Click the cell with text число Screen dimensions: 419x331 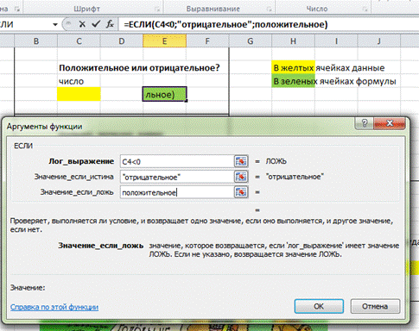click(x=79, y=81)
